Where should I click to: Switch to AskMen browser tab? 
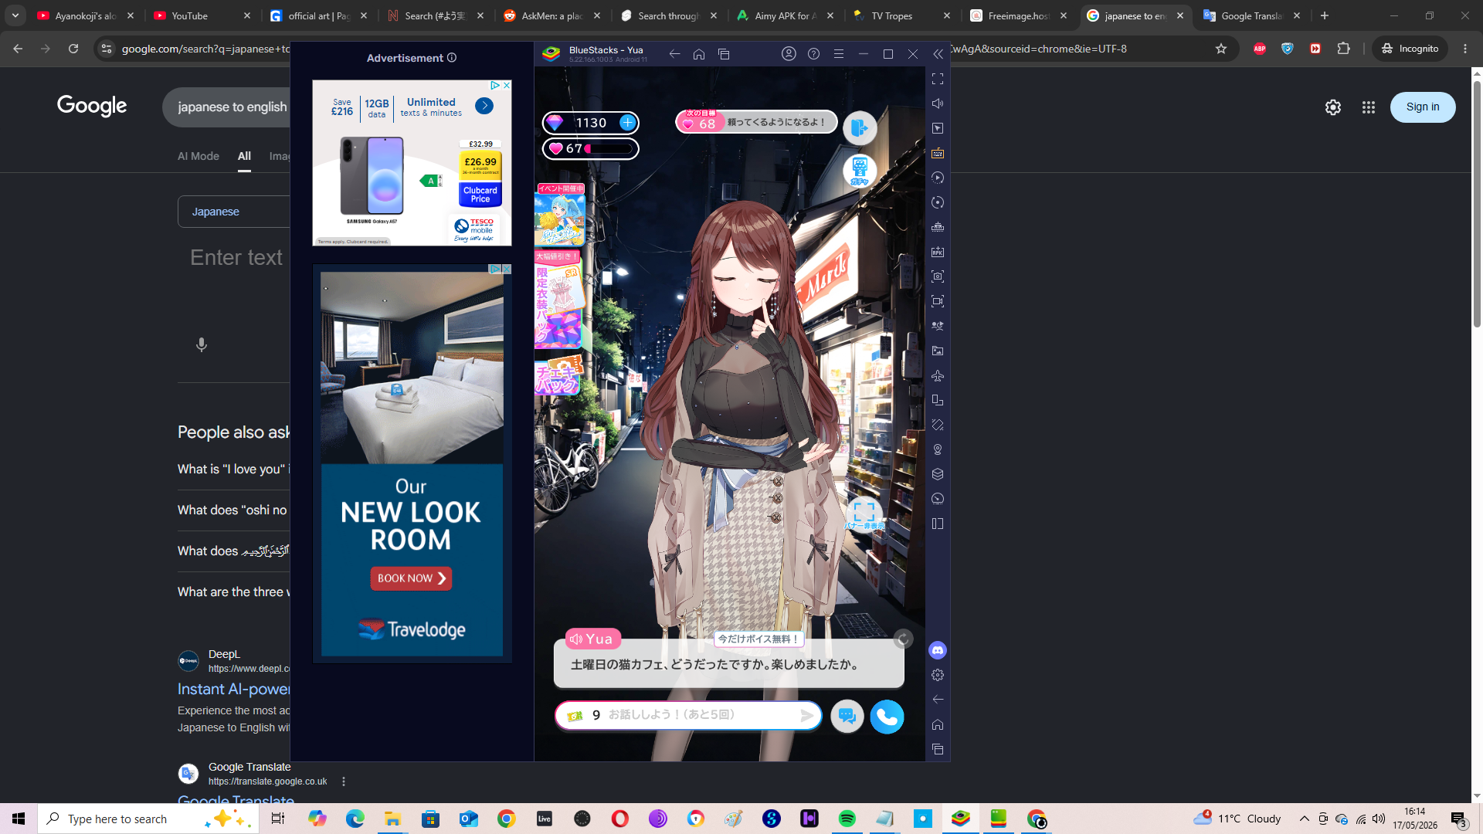pos(551,15)
